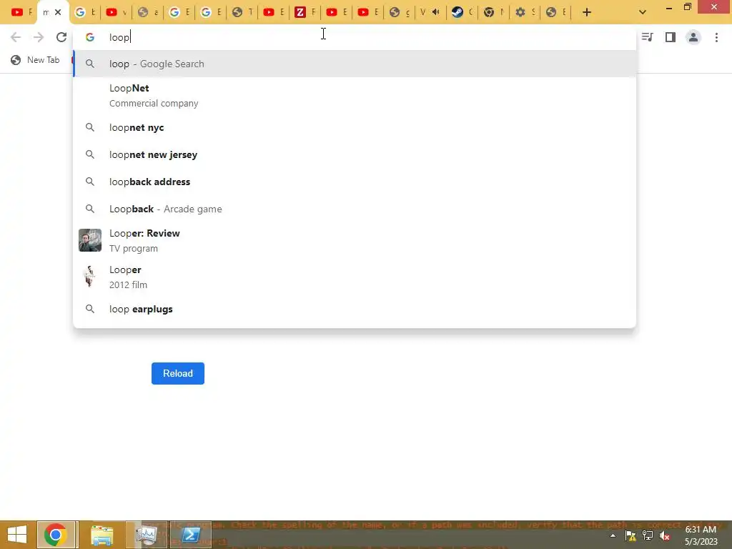Click the search icon beside 'loop earplugs'
Screen dimensions: 732x549
click(x=90, y=309)
